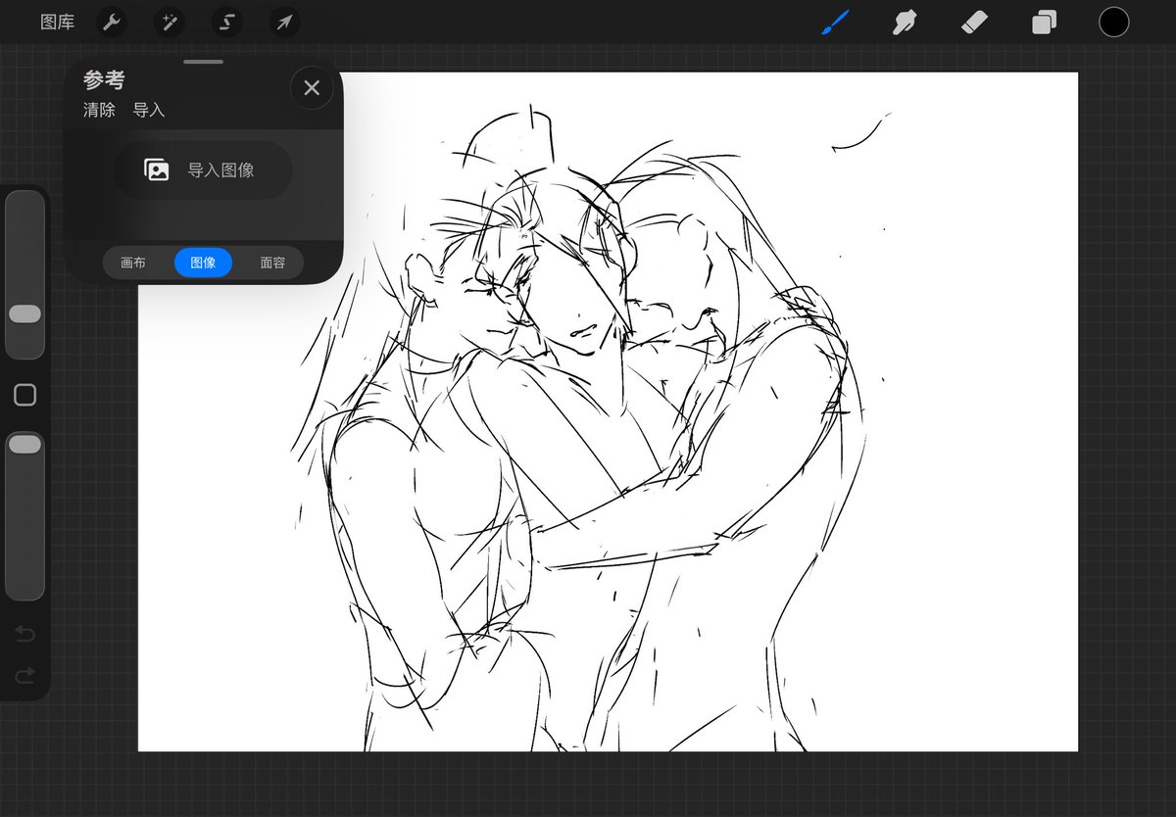Click the brush opacity slider
Screen dimensions: 1176x817
(x=24, y=515)
